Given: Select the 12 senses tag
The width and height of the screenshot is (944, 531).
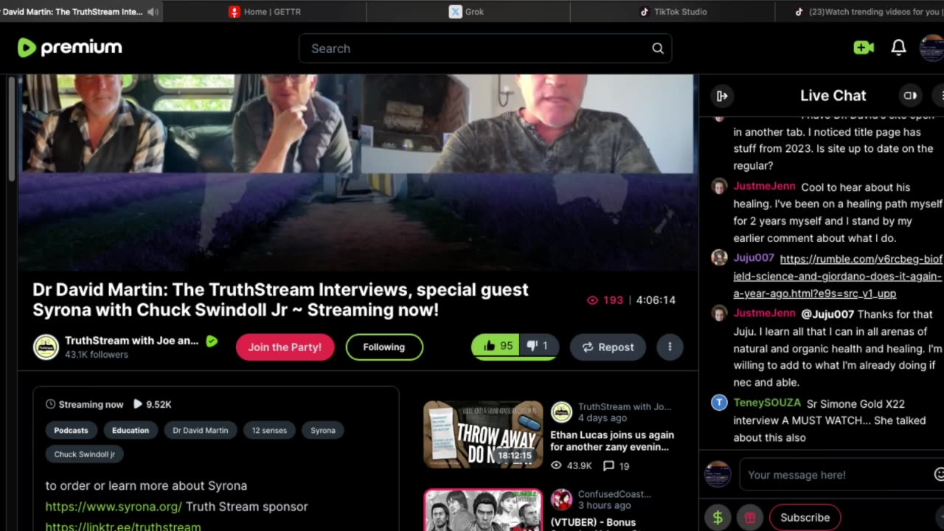Looking at the screenshot, I should tap(269, 431).
